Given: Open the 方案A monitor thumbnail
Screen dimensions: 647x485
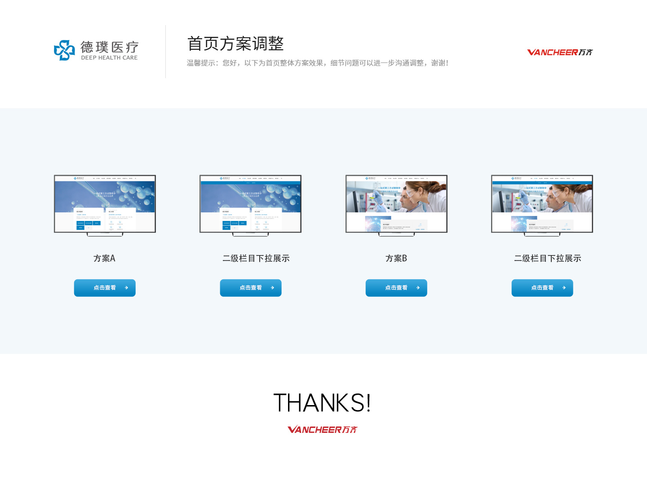Looking at the screenshot, I should (105, 206).
